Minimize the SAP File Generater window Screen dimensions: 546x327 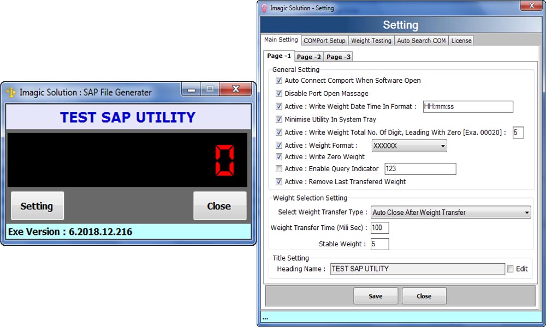pos(191,90)
